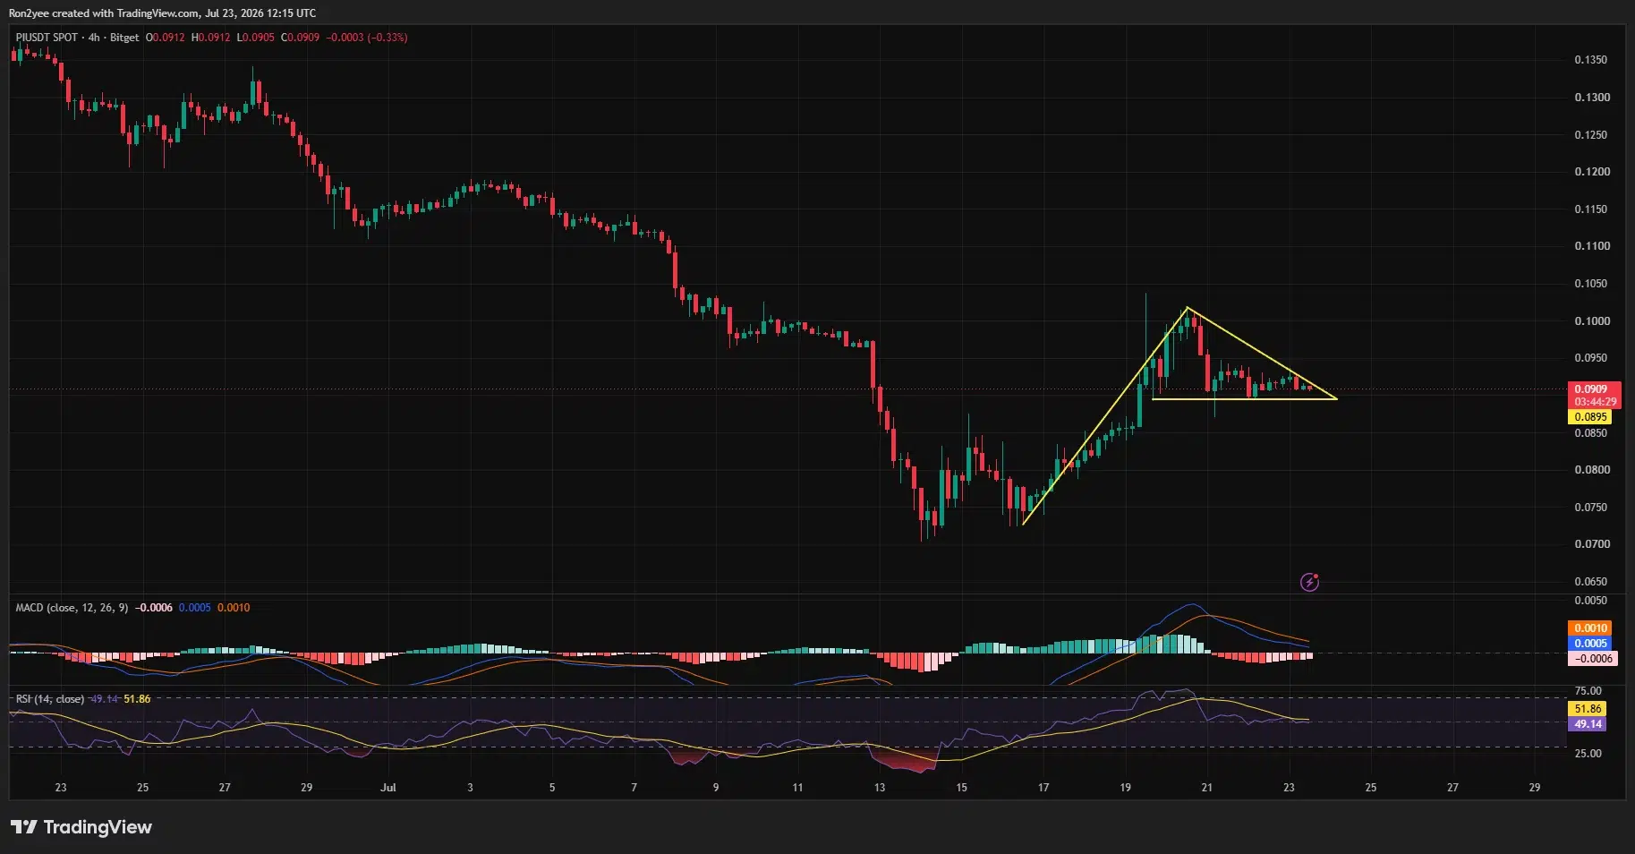Click the TradingView logo at bottom left
Image resolution: width=1635 pixels, height=854 pixels.
click(x=81, y=827)
